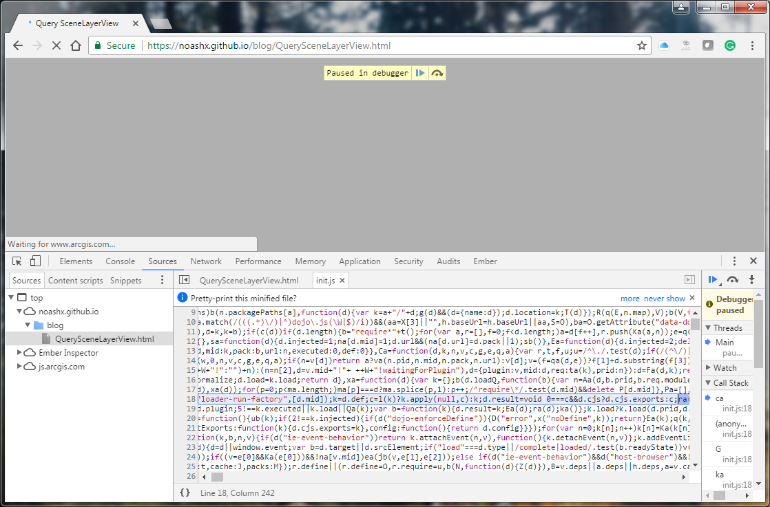Image resolution: width=770 pixels, height=507 pixels.
Task: Step over next call in page overlay
Action: (x=437, y=73)
